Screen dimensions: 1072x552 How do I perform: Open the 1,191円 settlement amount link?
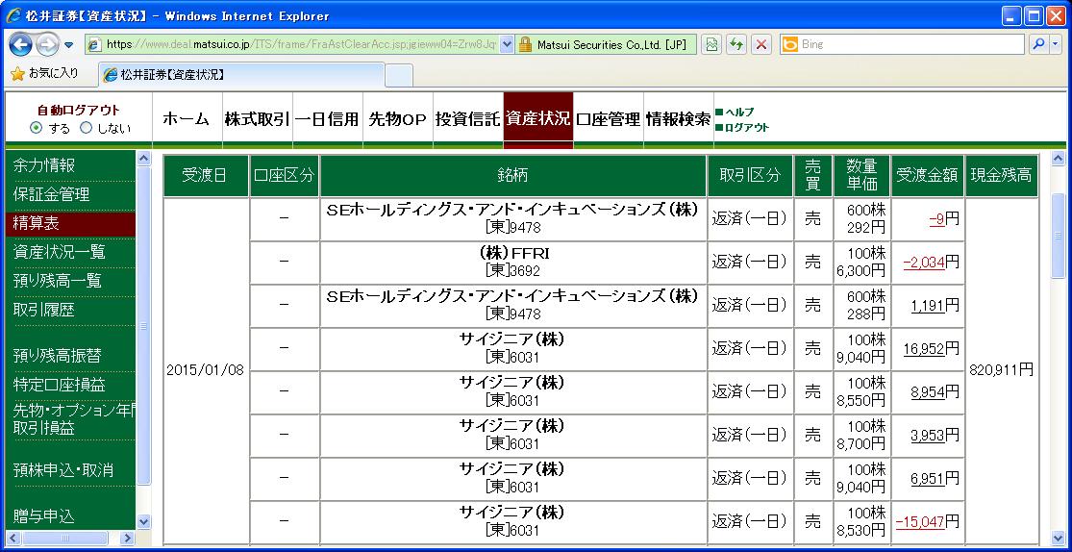point(928,305)
